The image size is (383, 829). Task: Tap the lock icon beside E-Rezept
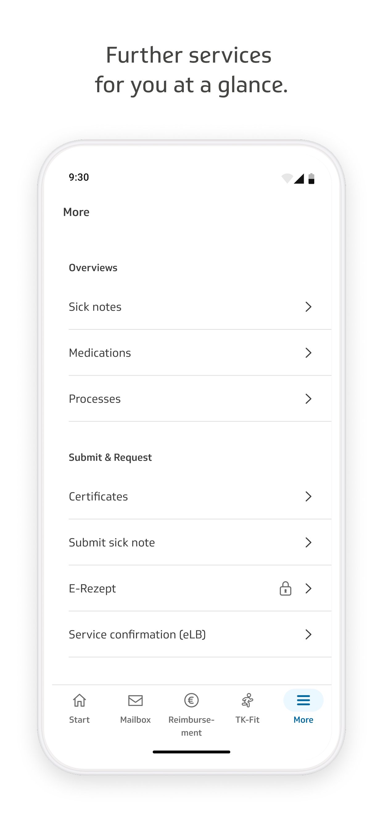[285, 589]
